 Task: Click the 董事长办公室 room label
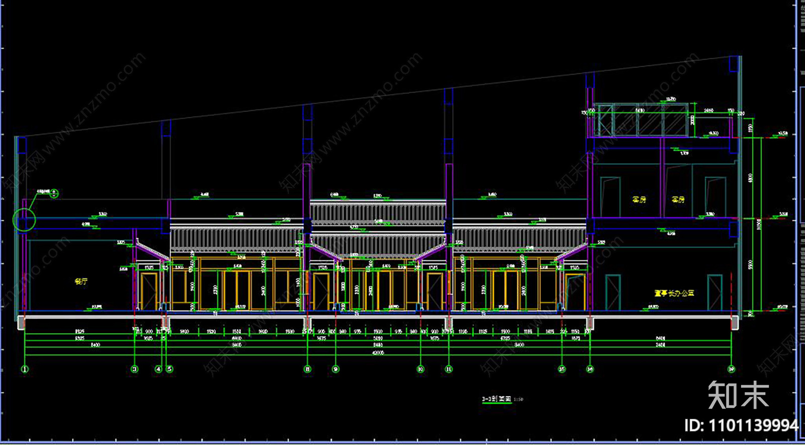[x=674, y=293]
